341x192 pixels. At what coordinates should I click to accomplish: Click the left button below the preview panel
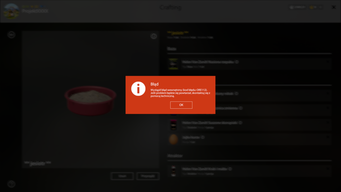coord(122,176)
